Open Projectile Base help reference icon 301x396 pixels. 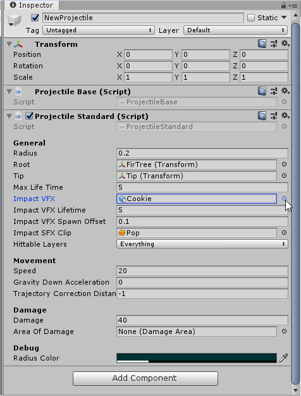pyautogui.click(x=262, y=91)
